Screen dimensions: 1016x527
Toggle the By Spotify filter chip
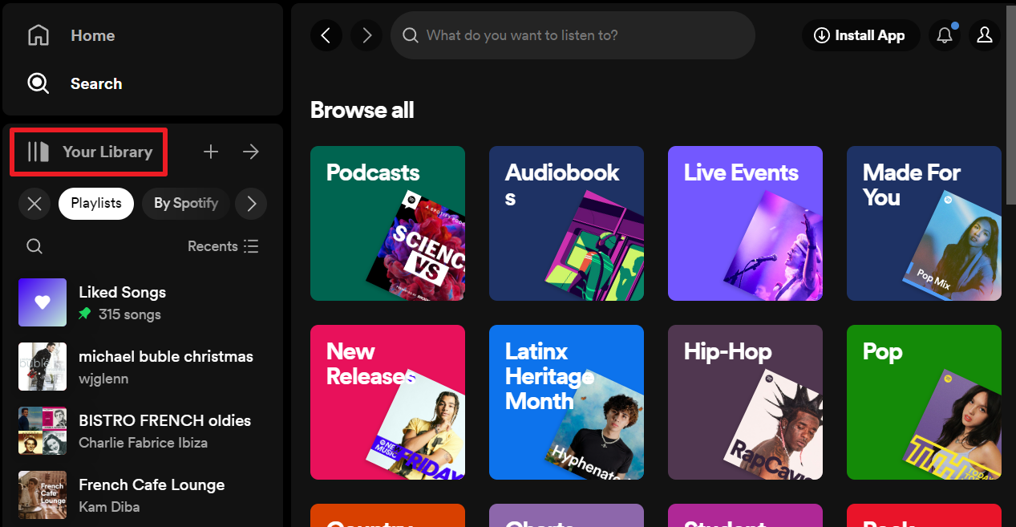(186, 204)
